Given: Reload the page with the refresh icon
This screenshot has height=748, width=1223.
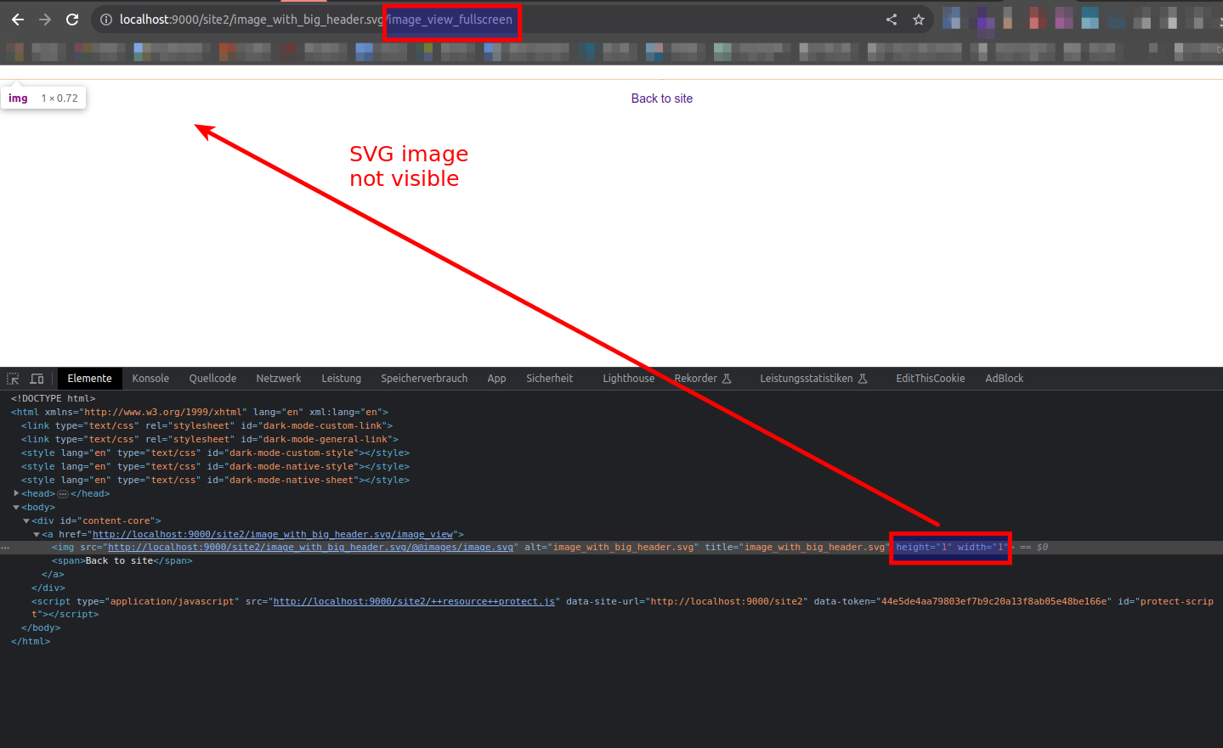Looking at the screenshot, I should pos(72,20).
